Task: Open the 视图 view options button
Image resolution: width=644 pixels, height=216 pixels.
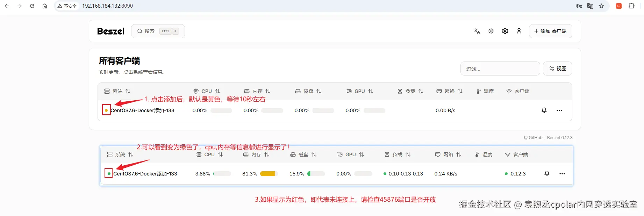Action: 558,69
